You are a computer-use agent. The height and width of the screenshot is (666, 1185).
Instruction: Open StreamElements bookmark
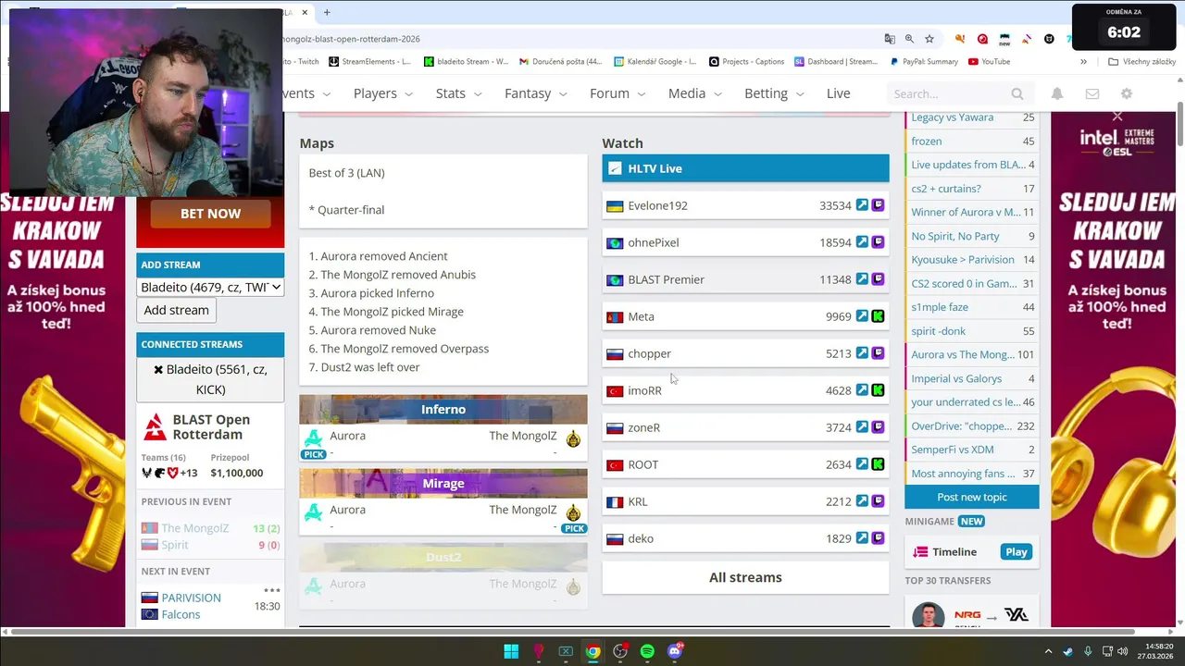click(369, 62)
